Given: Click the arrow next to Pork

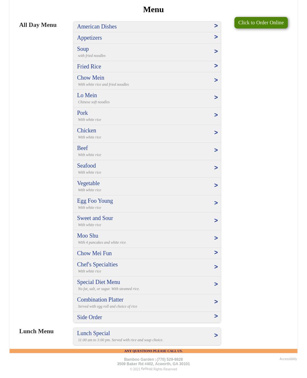Looking at the screenshot, I should [216, 115].
